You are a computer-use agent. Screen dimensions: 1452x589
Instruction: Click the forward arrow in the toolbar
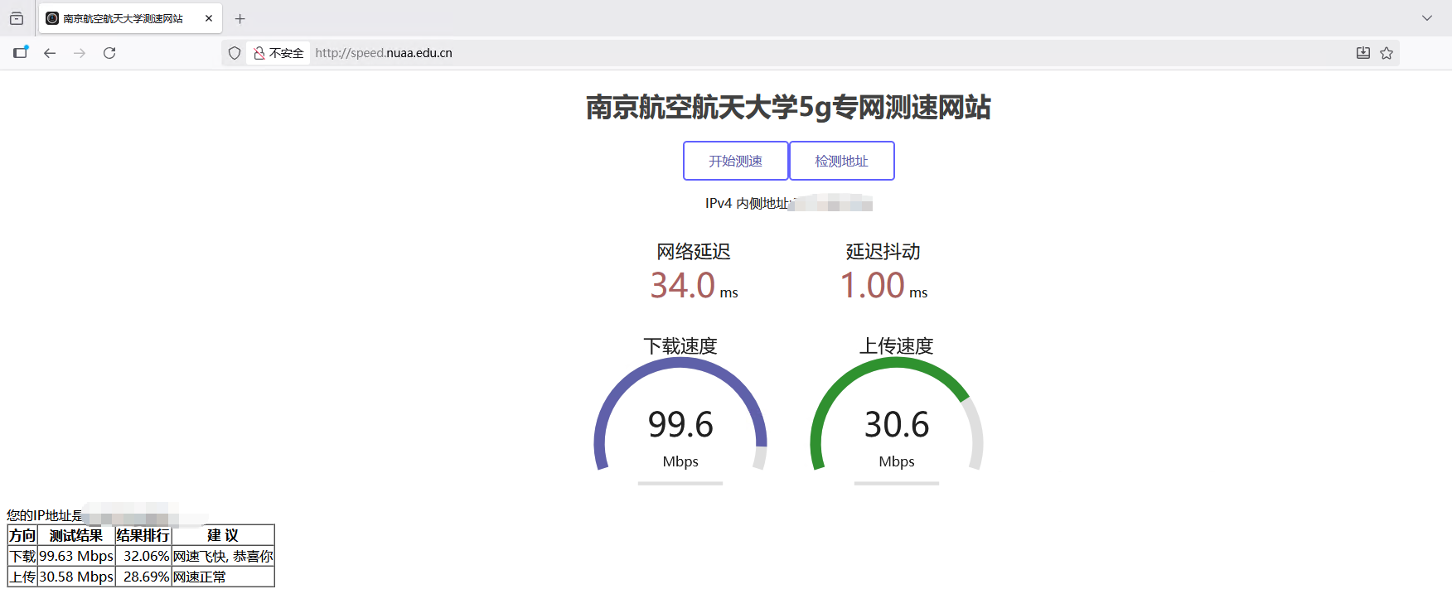(80, 53)
